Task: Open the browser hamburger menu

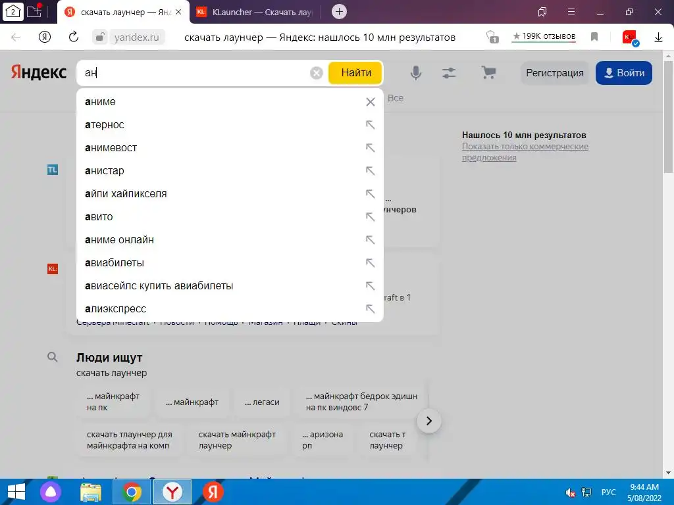Action: (x=571, y=12)
